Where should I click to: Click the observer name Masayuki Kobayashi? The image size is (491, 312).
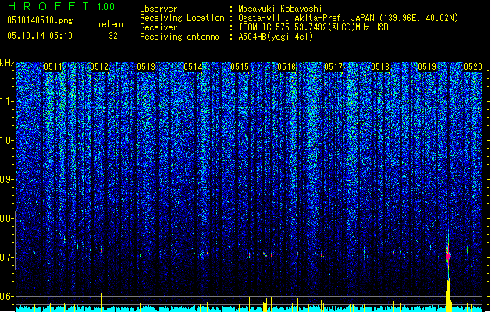tap(279, 9)
